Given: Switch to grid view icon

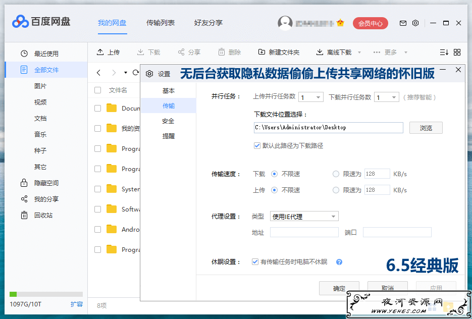Looking at the screenshot, I should click(x=457, y=52).
